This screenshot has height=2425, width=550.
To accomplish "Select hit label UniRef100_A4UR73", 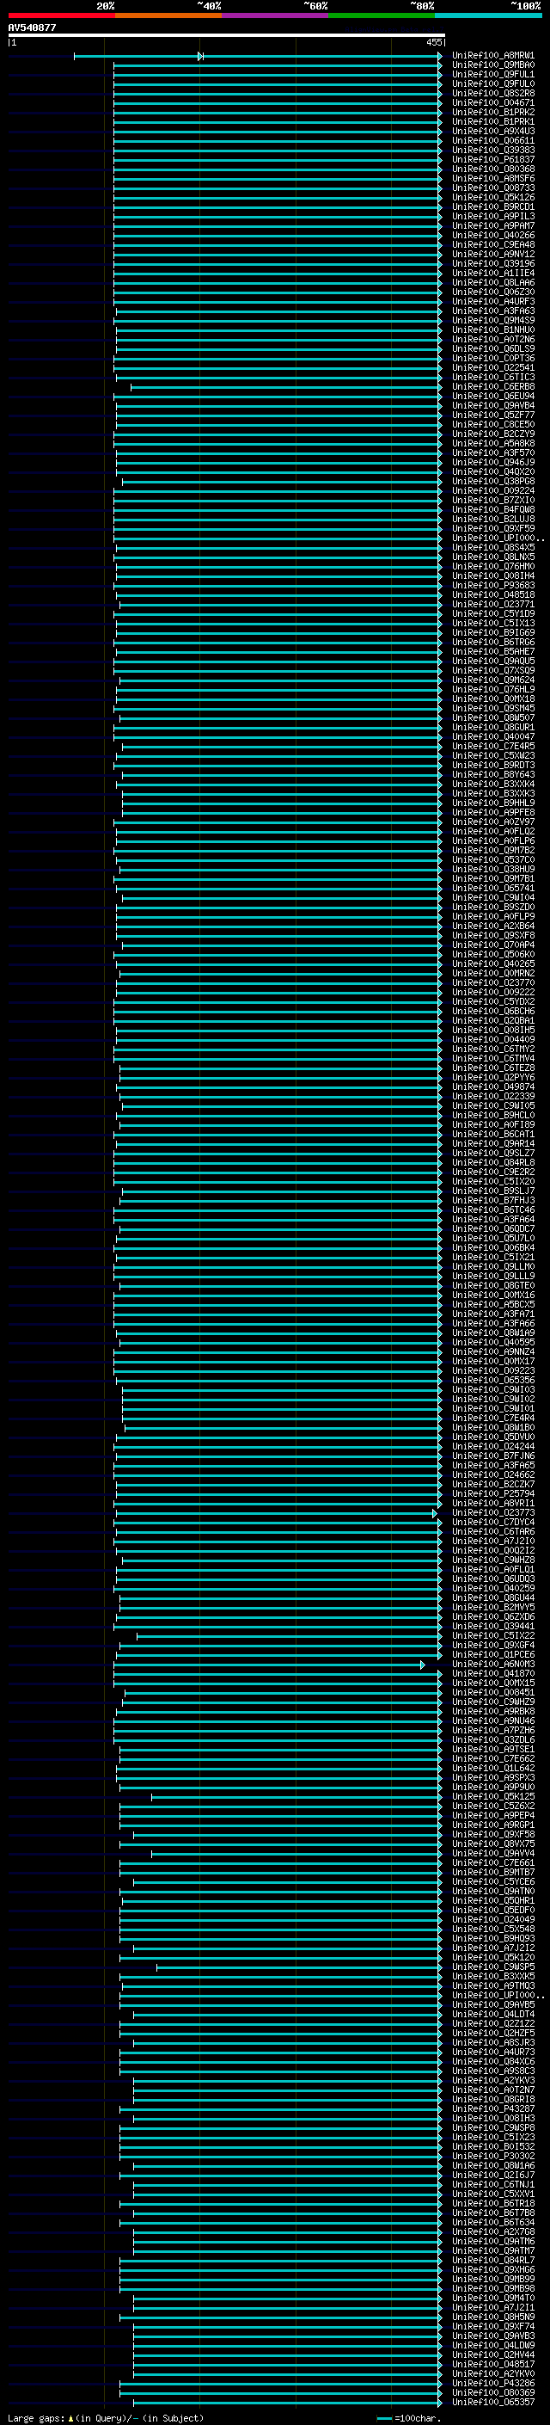I will click(493, 2053).
